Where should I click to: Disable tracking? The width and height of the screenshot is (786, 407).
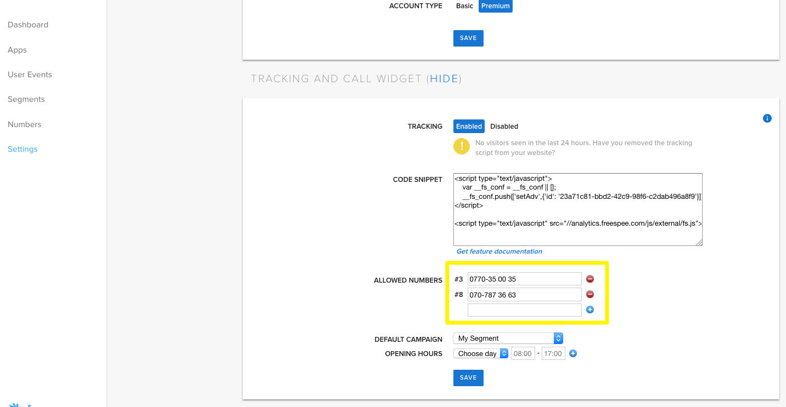504,127
